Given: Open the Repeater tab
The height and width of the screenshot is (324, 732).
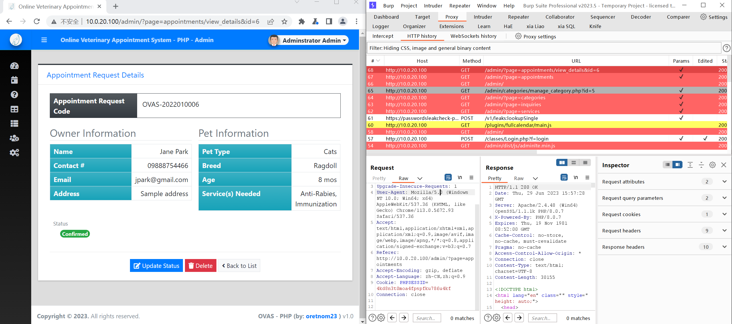Looking at the screenshot, I should [518, 17].
